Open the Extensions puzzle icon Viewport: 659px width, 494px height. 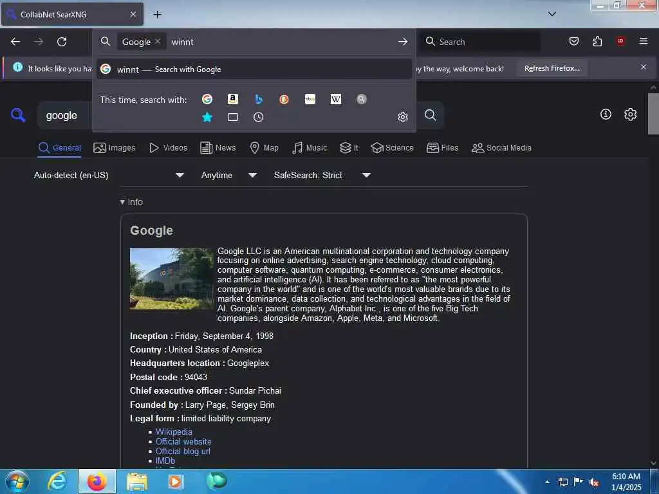(597, 41)
